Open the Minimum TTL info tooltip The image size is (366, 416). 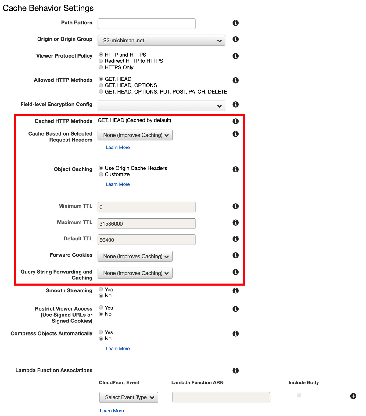pyautogui.click(x=235, y=206)
